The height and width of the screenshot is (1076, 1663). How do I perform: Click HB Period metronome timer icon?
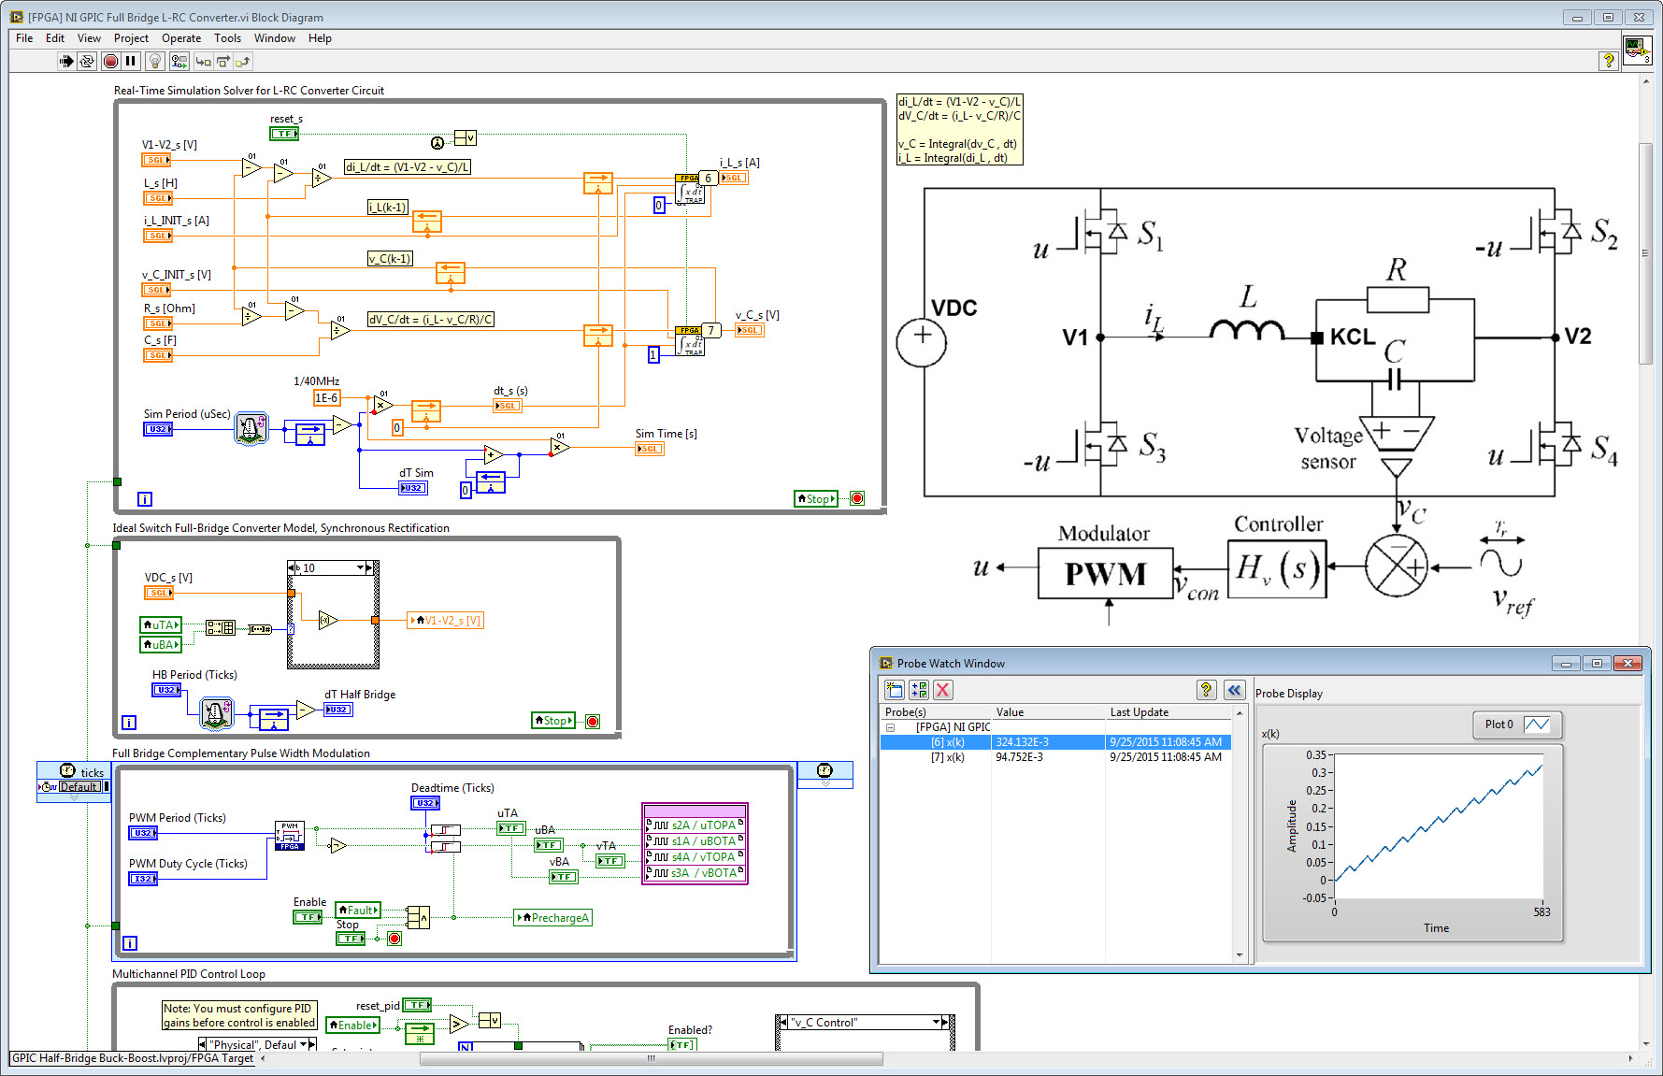(x=217, y=713)
